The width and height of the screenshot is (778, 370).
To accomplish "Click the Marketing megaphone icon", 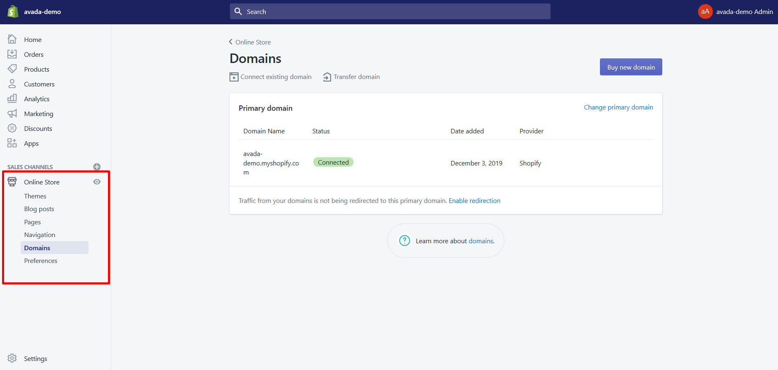I will coord(12,114).
